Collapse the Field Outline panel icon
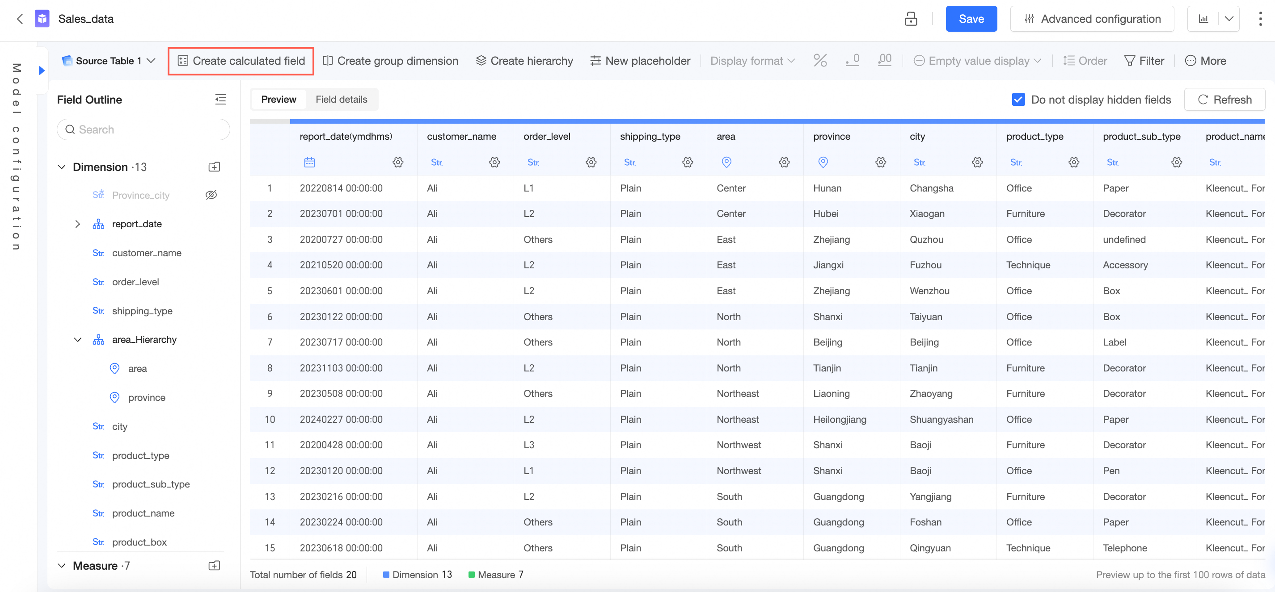Image resolution: width=1275 pixels, height=592 pixels. [220, 99]
